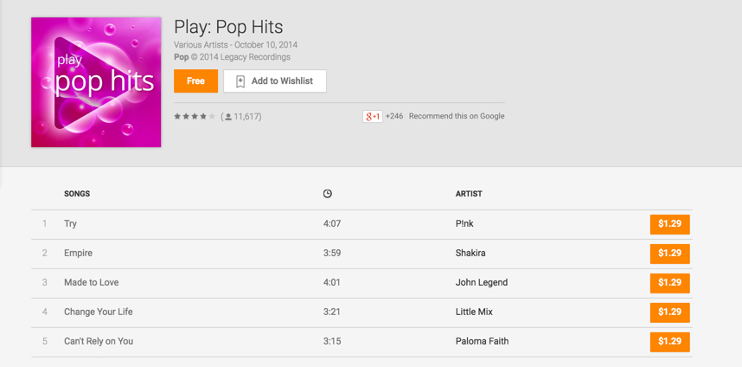Purchase Change Your Life for $1.29
Image resolution: width=742 pixels, height=367 pixels.
(x=669, y=312)
